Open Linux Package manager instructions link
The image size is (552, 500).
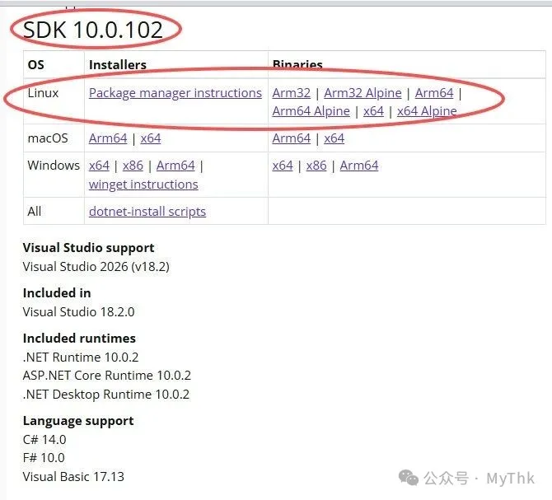tap(175, 93)
